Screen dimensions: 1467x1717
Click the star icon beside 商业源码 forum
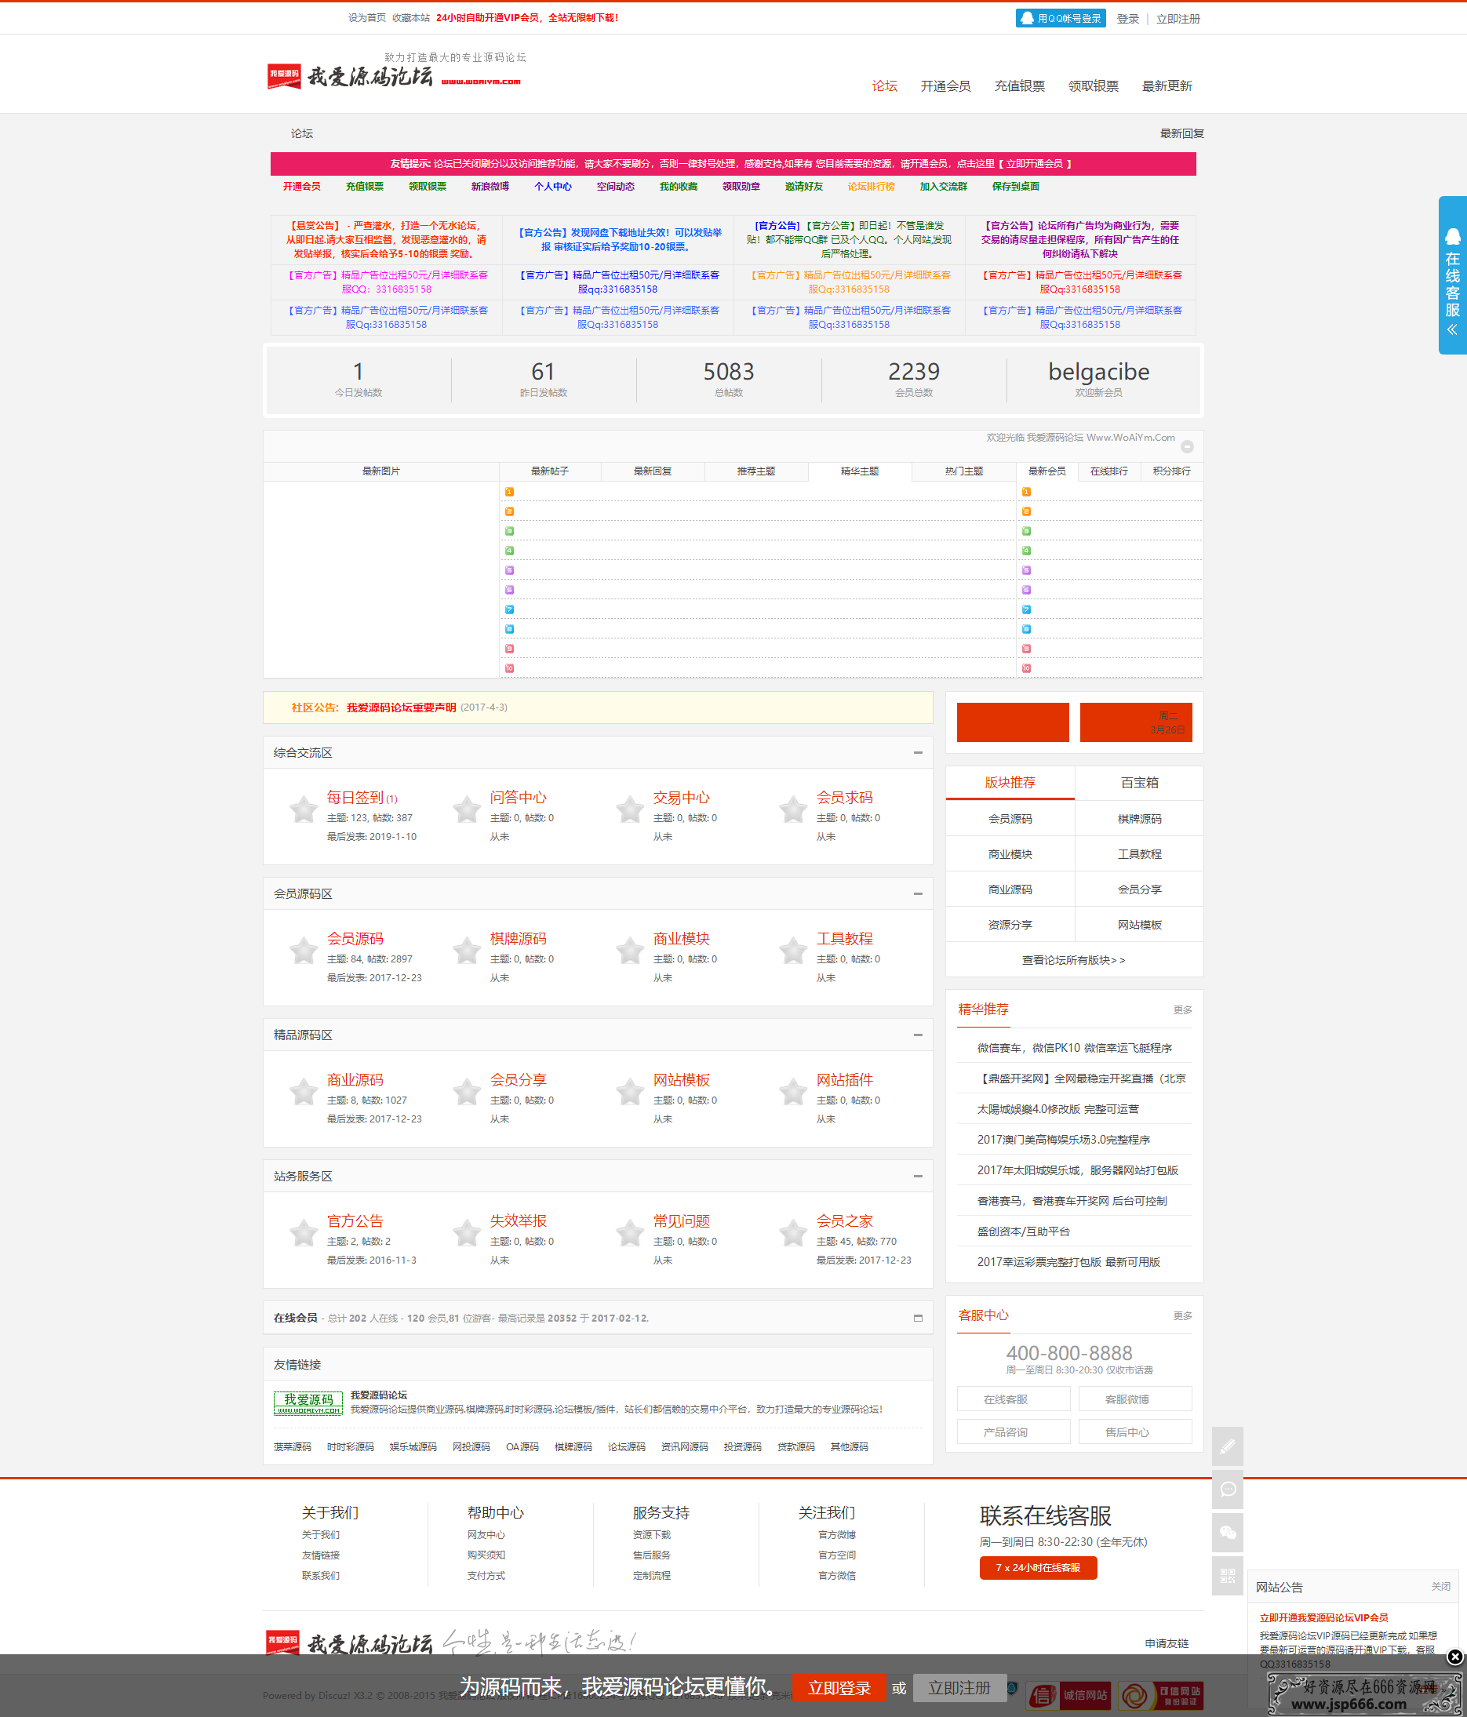pyautogui.click(x=304, y=1091)
